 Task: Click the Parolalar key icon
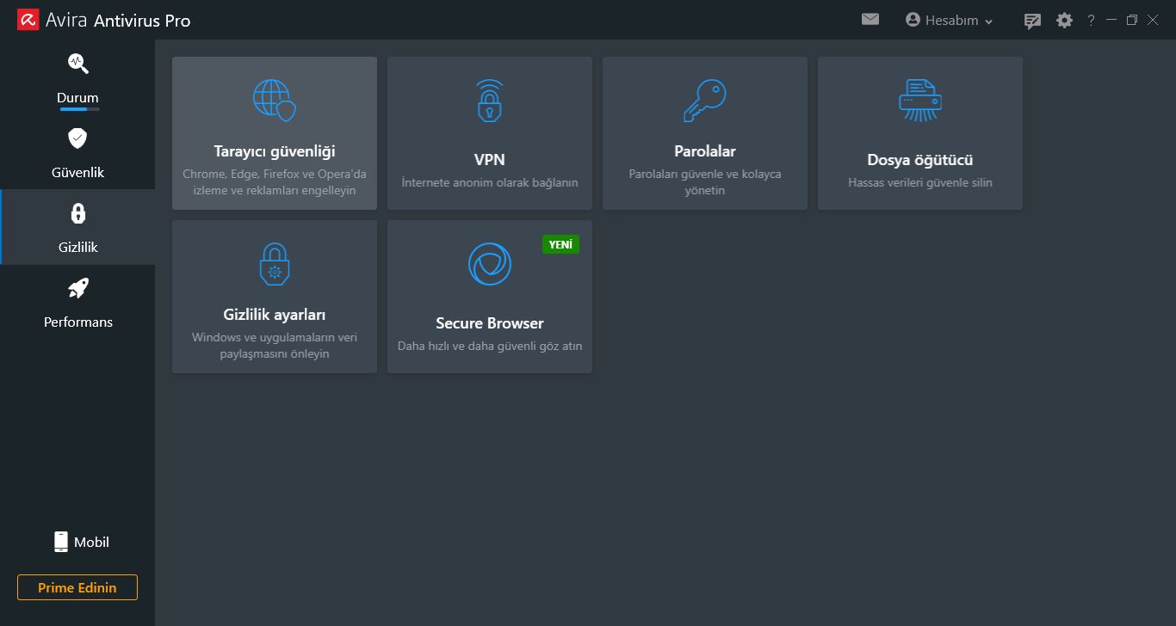click(705, 101)
